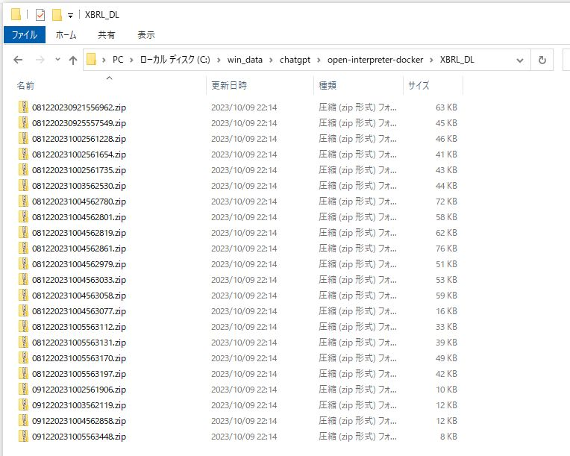Go back using the Back arrow
The width and height of the screenshot is (570, 456).
pos(18,60)
